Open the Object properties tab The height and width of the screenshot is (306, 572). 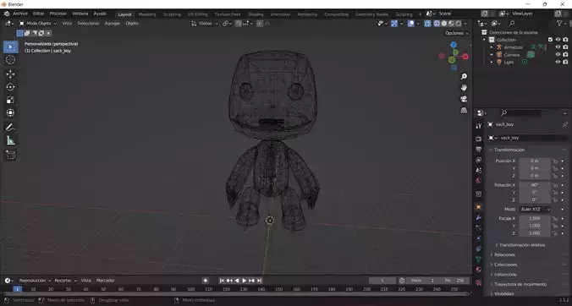point(479,207)
